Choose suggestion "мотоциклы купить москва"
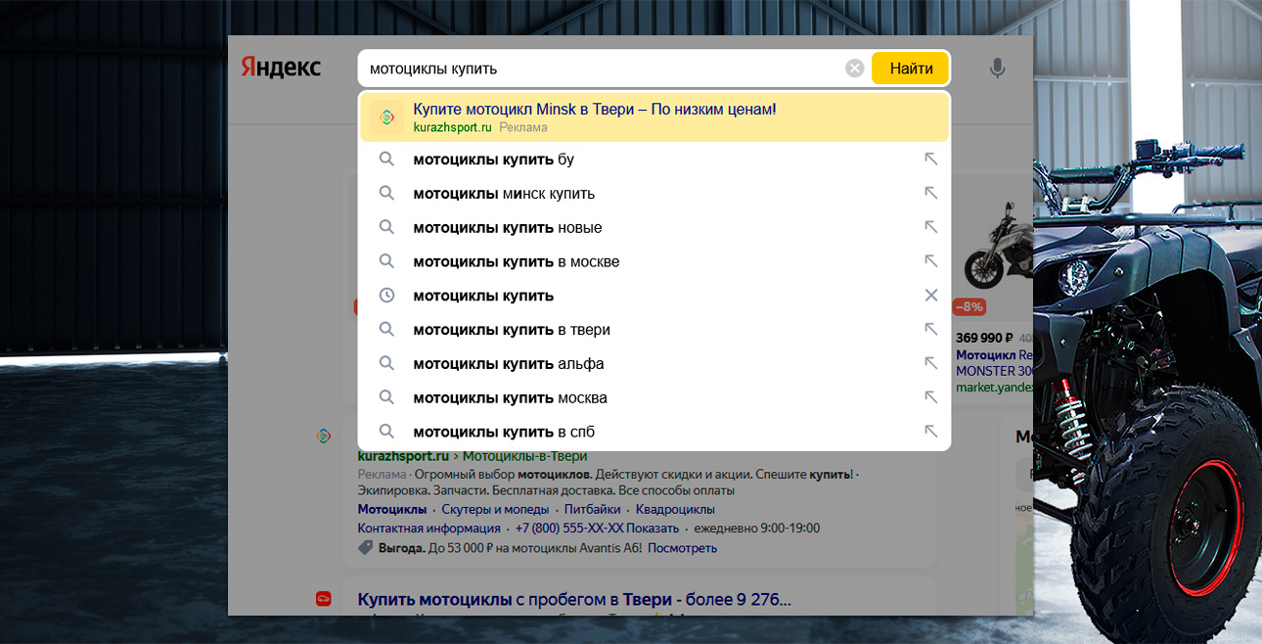 tap(510, 398)
